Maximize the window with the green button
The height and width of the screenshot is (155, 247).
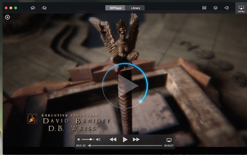[16, 8]
